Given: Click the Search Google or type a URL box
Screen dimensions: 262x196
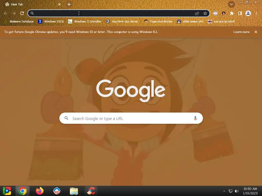Looking at the screenshot, I should click(x=131, y=118).
